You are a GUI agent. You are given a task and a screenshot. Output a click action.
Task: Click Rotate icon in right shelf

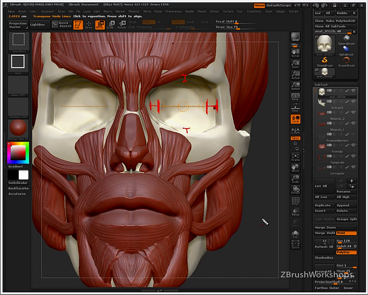[x=295, y=189]
